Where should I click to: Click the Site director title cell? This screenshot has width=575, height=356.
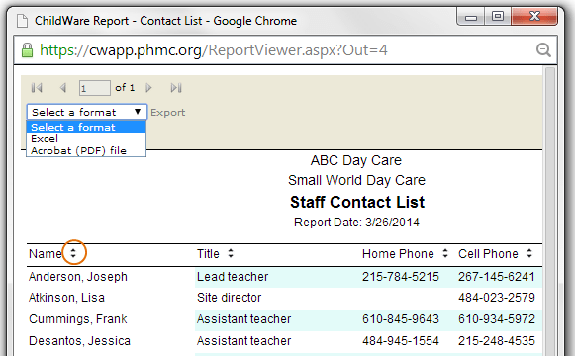[x=230, y=298]
